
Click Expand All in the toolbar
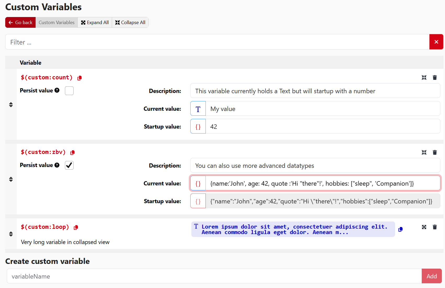94,22
